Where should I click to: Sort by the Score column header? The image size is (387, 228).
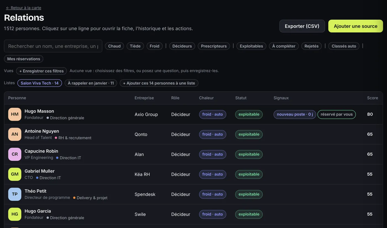(x=372, y=98)
